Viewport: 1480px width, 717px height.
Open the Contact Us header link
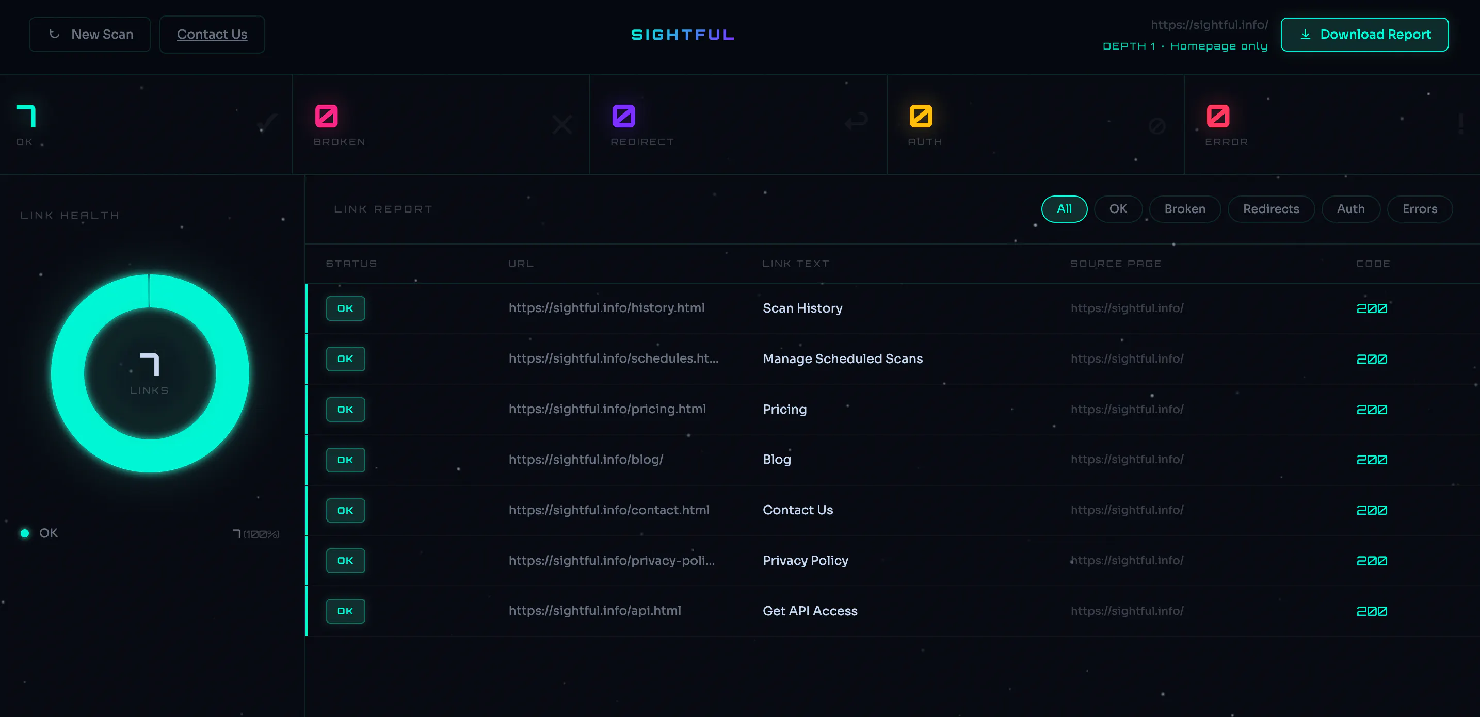(212, 35)
